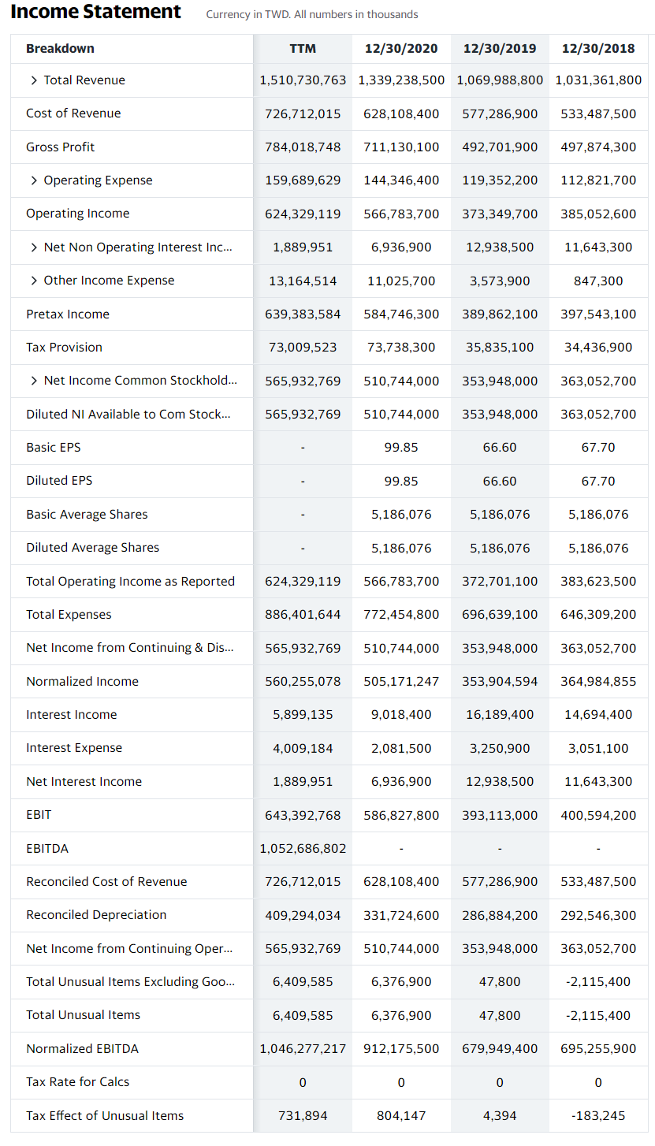Click Net Income from Continuing Oper... label
This screenshot has height=1146, width=655.
[x=129, y=949]
